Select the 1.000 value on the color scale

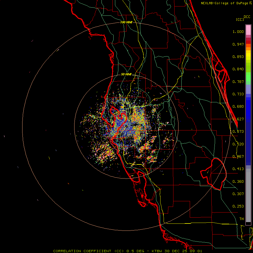click(x=238, y=31)
